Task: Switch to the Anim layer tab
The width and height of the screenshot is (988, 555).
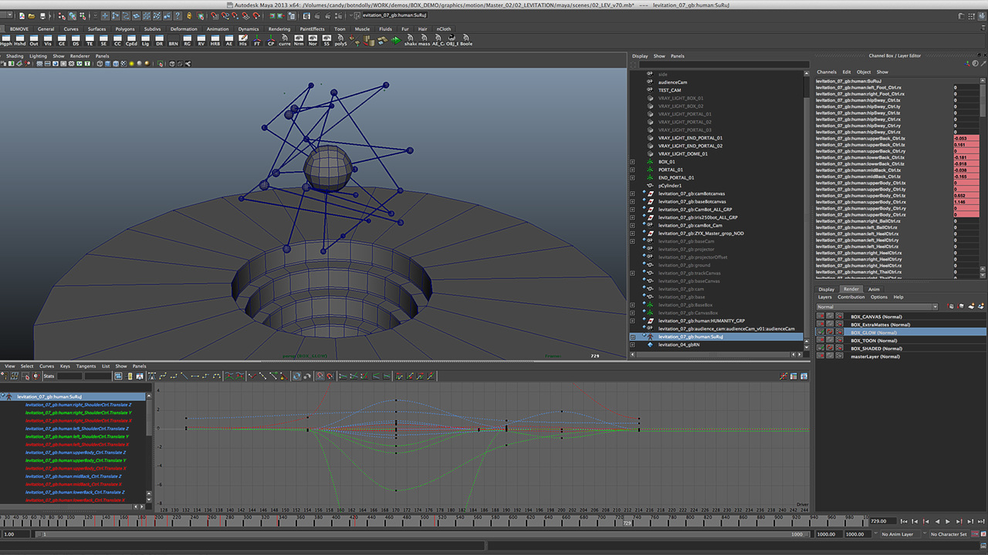Action: click(x=874, y=289)
